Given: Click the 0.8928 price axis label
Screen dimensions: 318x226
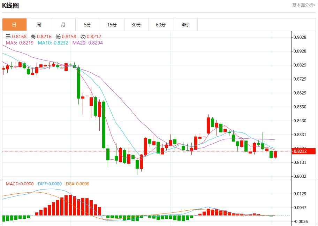Looking at the screenshot, I should [300, 51].
